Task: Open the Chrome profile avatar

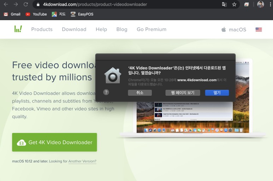Action: (261, 4)
